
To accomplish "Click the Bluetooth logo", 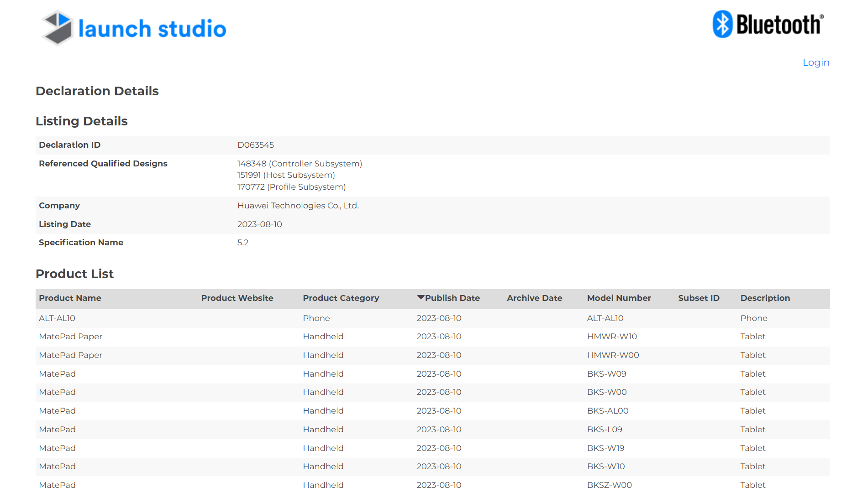I will [x=768, y=24].
